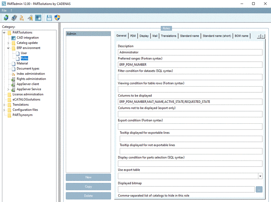Click the floppy disk save icon
Viewport: 271px width, 202px height.
coord(49,18)
